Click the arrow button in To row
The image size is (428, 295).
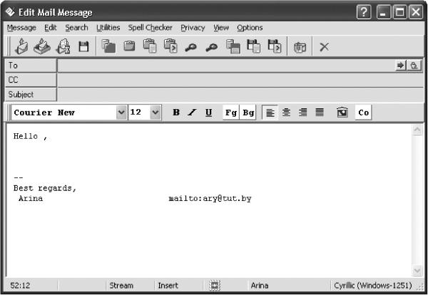(401, 66)
